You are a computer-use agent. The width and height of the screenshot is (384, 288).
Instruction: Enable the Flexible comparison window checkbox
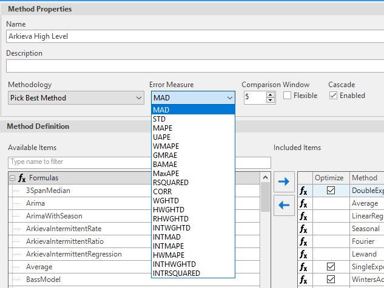(288, 95)
